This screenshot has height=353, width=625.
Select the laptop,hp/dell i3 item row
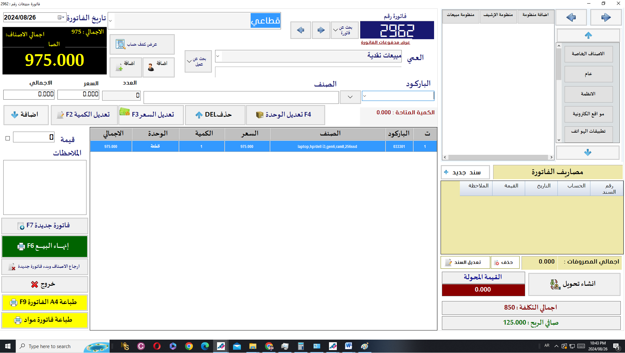[x=263, y=146]
